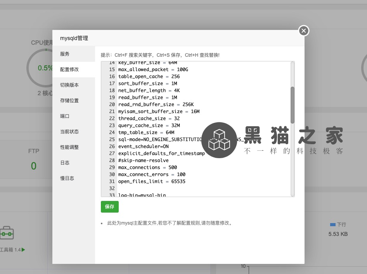This screenshot has height=274, width=367.
Task: Click the tmp_table_size = 64M line
Action: click(146, 133)
